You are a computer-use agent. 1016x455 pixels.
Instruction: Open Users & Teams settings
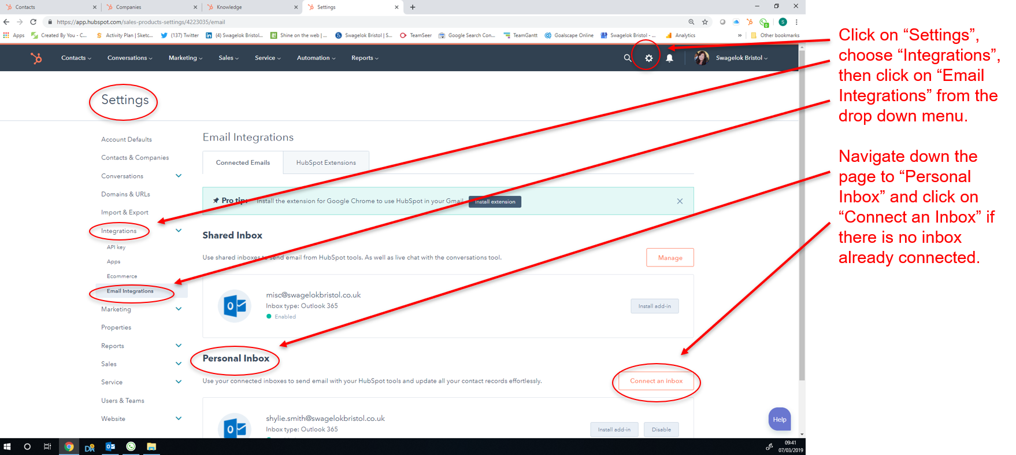(123, 400)
